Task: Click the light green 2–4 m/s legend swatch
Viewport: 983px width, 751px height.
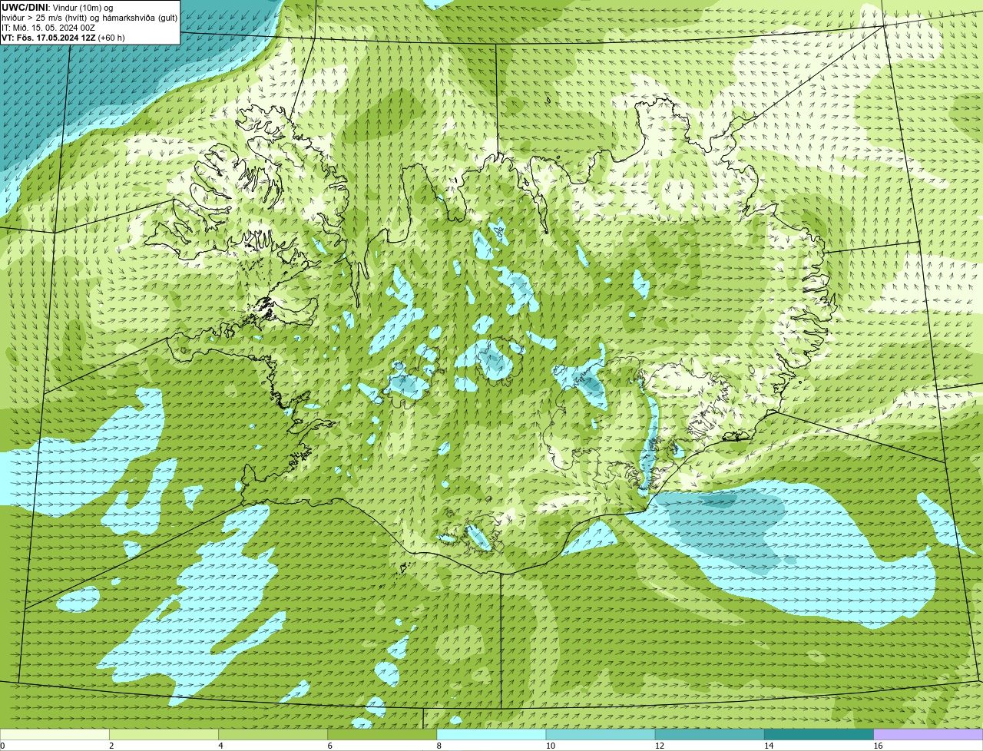Action: click(x=164, y=735)
